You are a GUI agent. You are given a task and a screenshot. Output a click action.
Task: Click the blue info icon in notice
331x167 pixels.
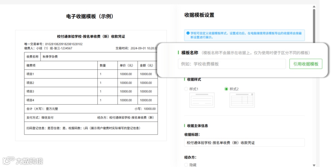tap(188, 33)
